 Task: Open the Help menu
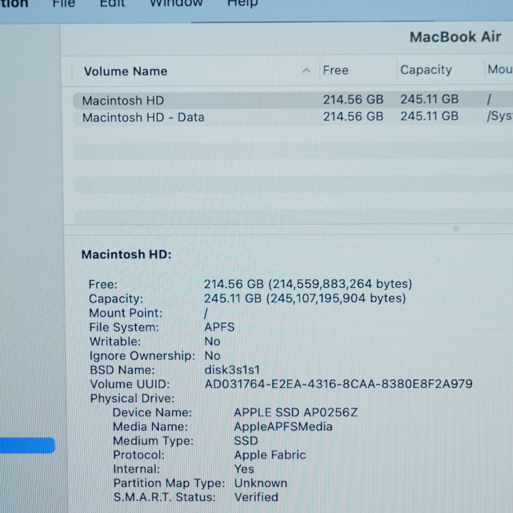(x=242, y=3)
